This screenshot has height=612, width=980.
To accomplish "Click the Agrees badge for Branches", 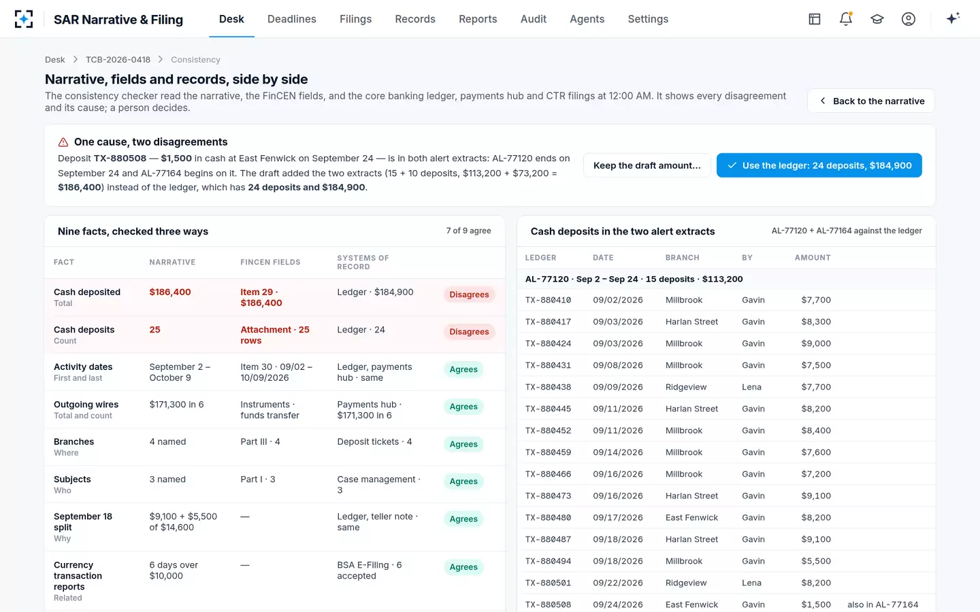I will coord(463,444).
